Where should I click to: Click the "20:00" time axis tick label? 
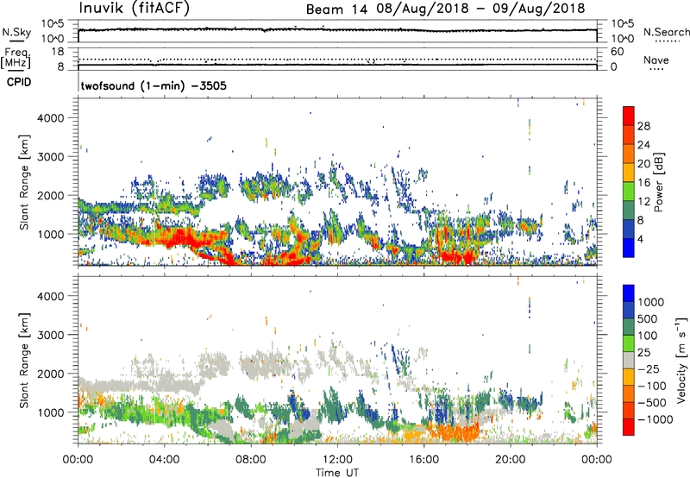coord(511,460)
